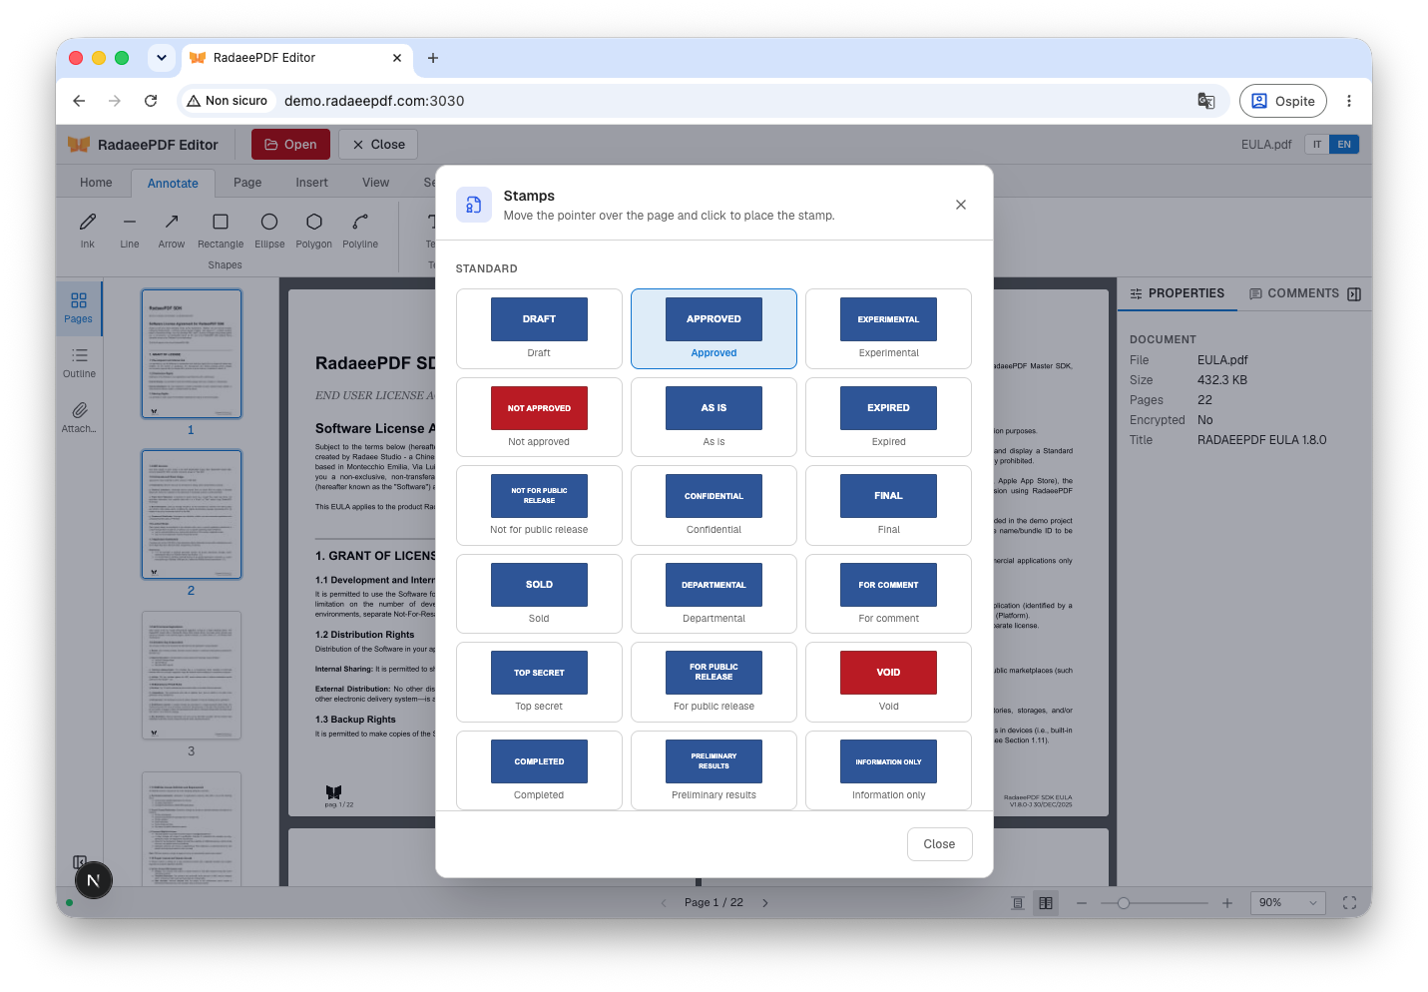1428x992 pixels.
Task: Select page 2 thumbnail
Action: [192, 514]
